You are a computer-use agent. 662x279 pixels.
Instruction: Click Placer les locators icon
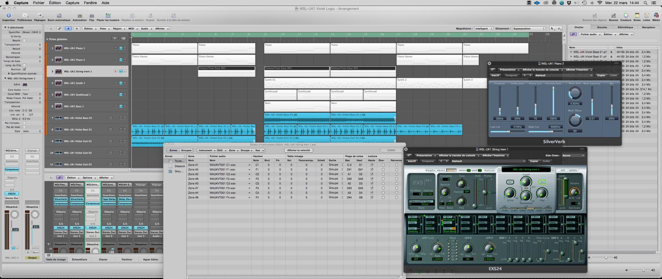[108, 15]
